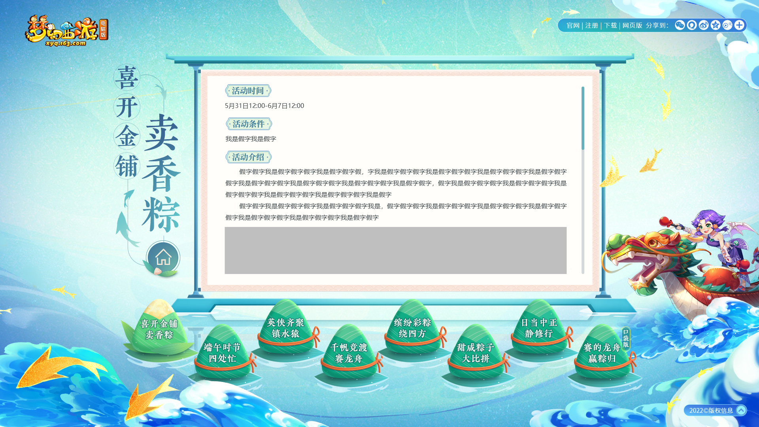
Task: Open the 英侠齐聚镇水猿 activity tab
Action: pyautogui.click(x=285, y=328)
